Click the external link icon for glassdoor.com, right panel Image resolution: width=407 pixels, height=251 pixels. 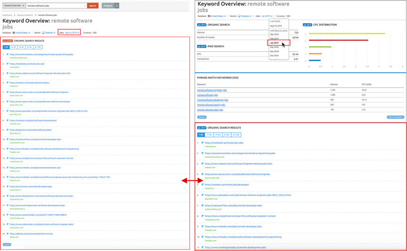[202, 195]
